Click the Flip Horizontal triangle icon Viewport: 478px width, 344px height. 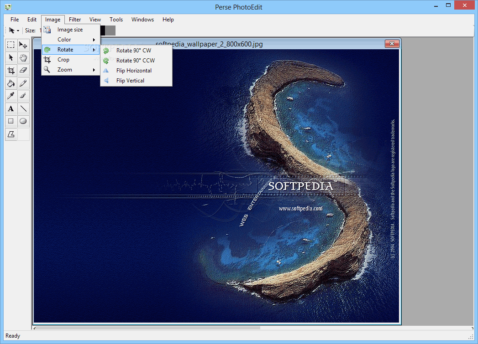click(x=106, y=71)
